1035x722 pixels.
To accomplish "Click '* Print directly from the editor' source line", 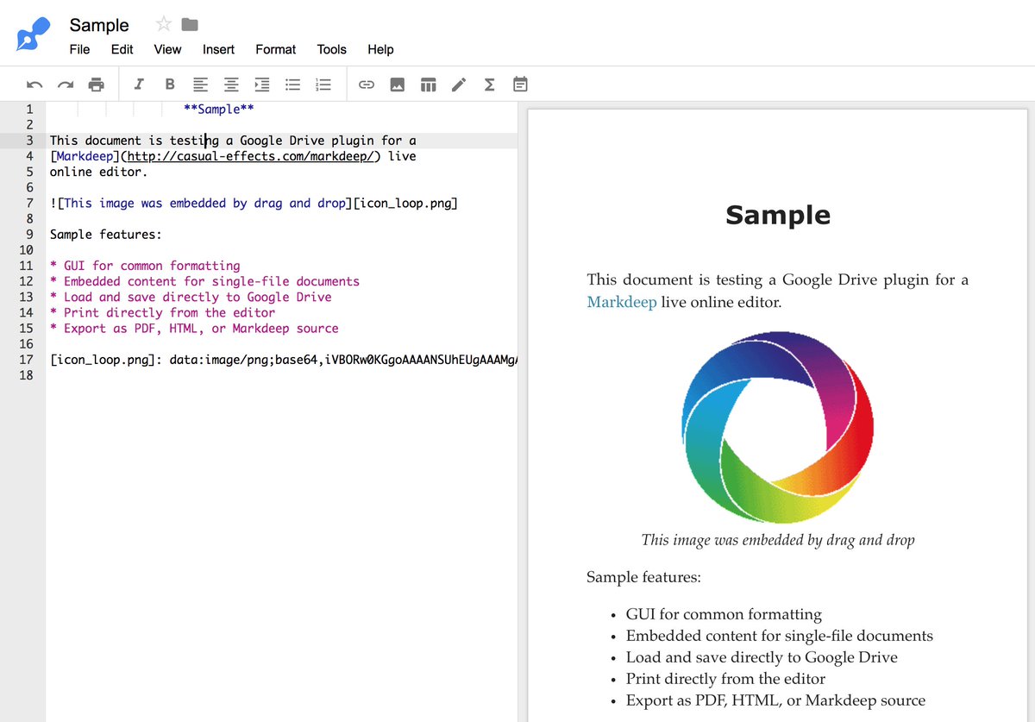I will point(162,312).
